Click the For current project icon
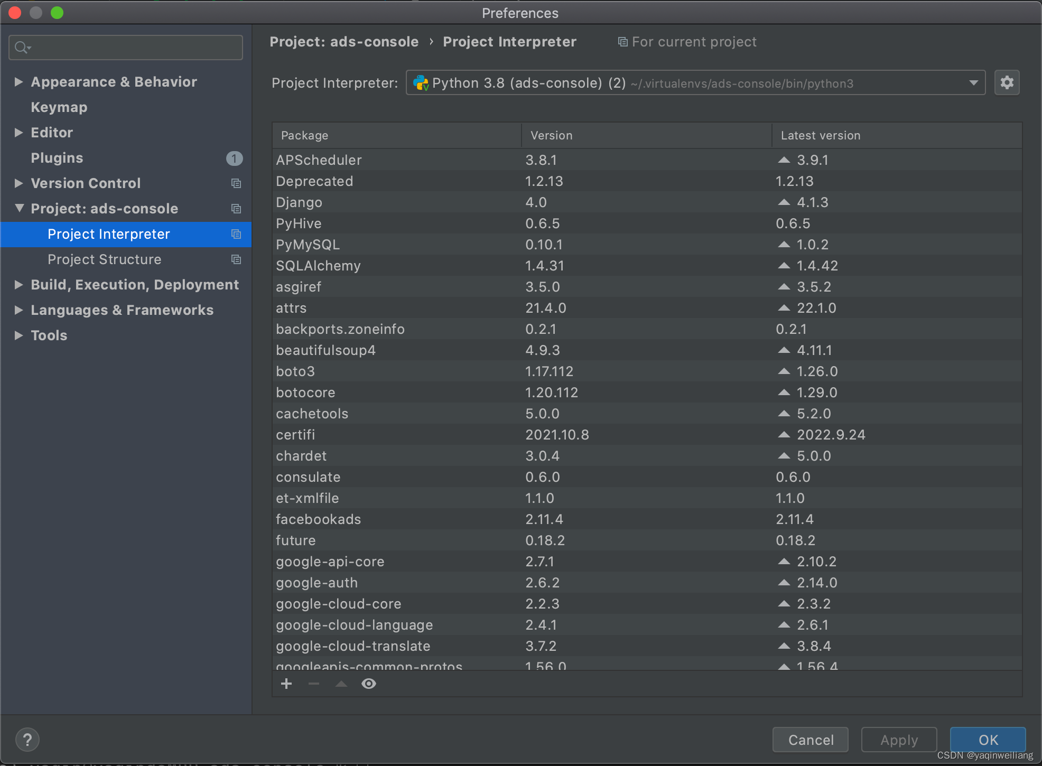This screenshot has width=1042, height=766. pos(623,42)
